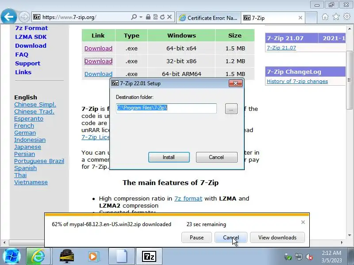
Task: Switch language to Portuguese Brazil
Action: click(x=39, y=161)
